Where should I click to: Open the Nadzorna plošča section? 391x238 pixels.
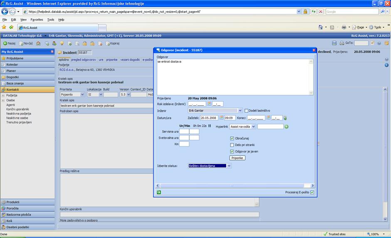click(27, 215)
